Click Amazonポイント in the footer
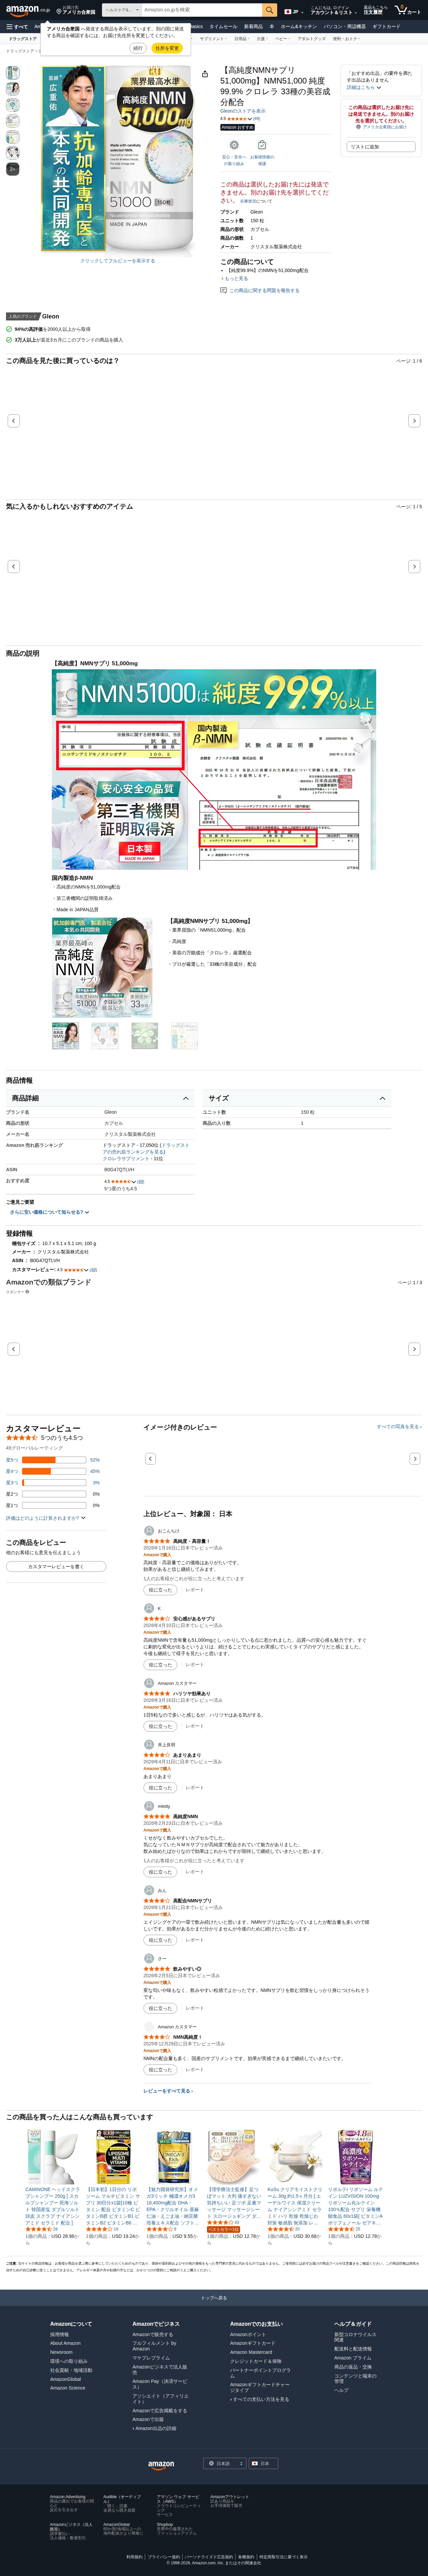This screenshot has width=428, height=2576. point(248,2334)
